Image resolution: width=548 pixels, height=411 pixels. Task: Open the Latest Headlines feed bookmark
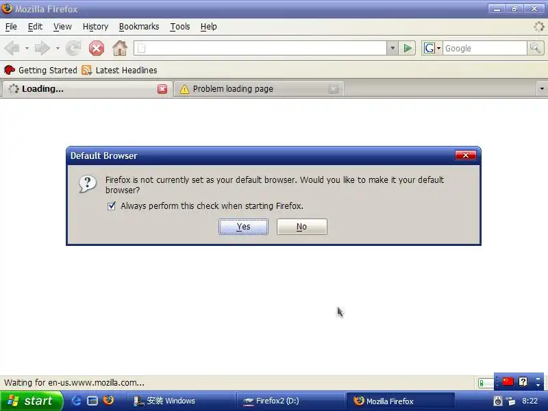tap(119, 71)
